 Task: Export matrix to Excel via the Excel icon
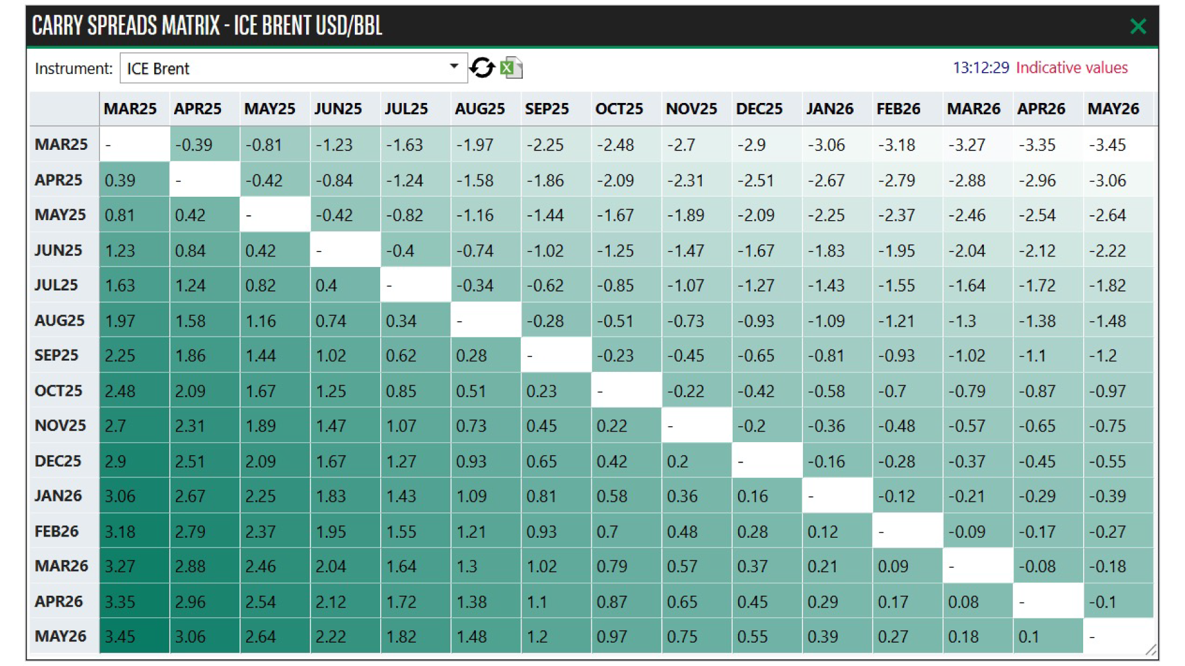click(511, 68)
